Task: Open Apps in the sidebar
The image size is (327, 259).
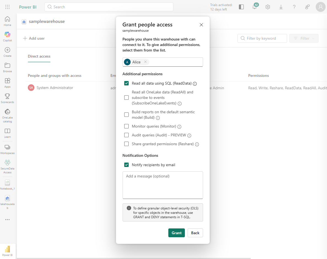Action: click(x=7, y=83)
